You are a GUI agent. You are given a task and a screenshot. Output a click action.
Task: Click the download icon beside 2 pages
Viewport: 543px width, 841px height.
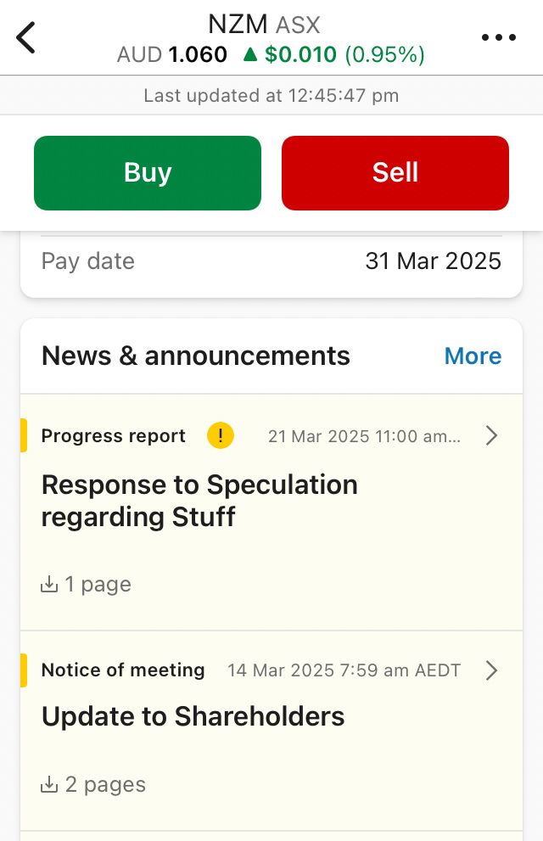(49, 784)
